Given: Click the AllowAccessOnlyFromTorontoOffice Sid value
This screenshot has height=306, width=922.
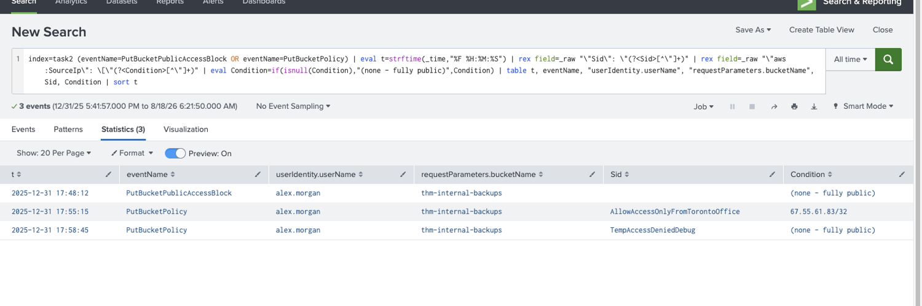Looking at the screenshot, I should coord(675,211).
